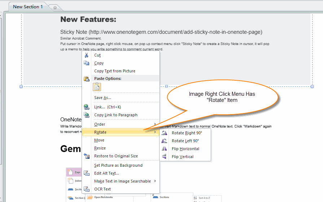Switch to New Section 1 tab
The image size is (323, 202).
click(x=28, y=7)
